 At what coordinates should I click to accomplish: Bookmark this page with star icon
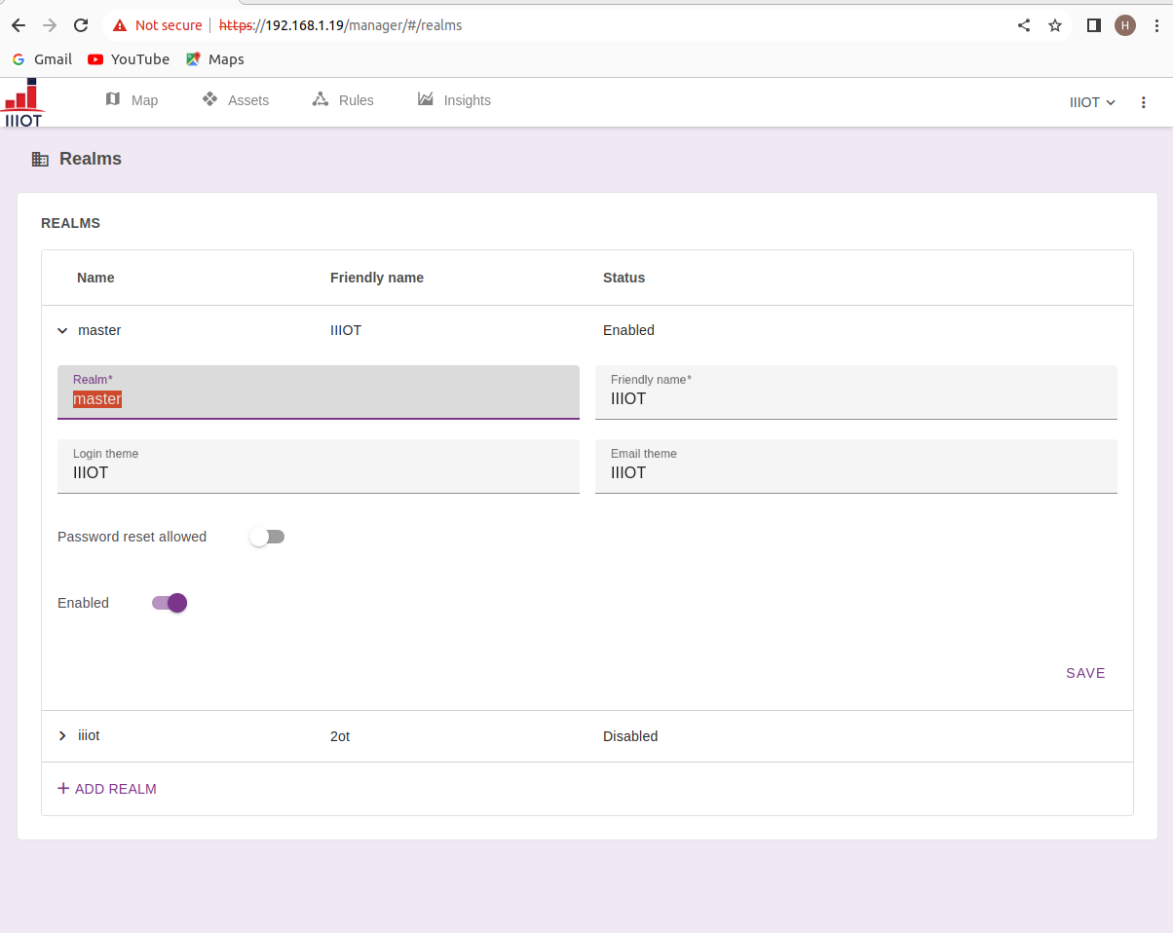coord(1055,25)
